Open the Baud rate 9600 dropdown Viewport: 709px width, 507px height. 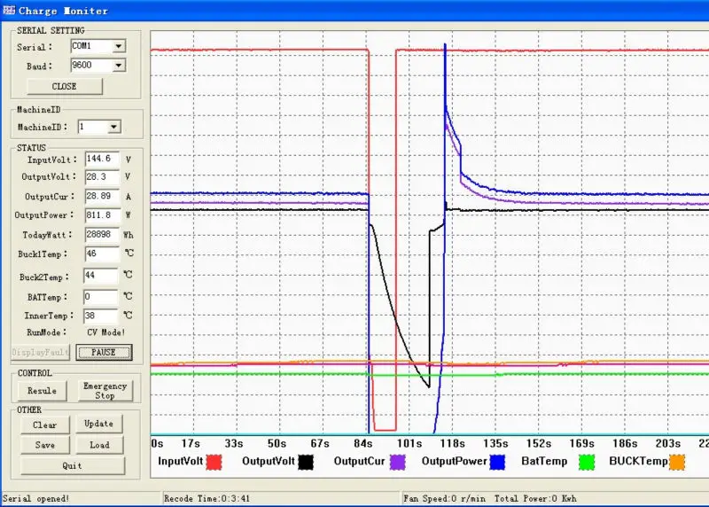pos(119,66)
